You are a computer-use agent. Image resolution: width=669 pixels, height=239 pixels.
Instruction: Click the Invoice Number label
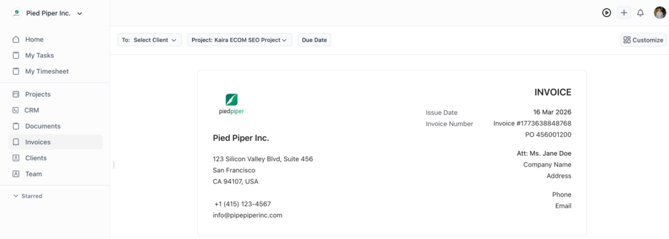[449, 124]
